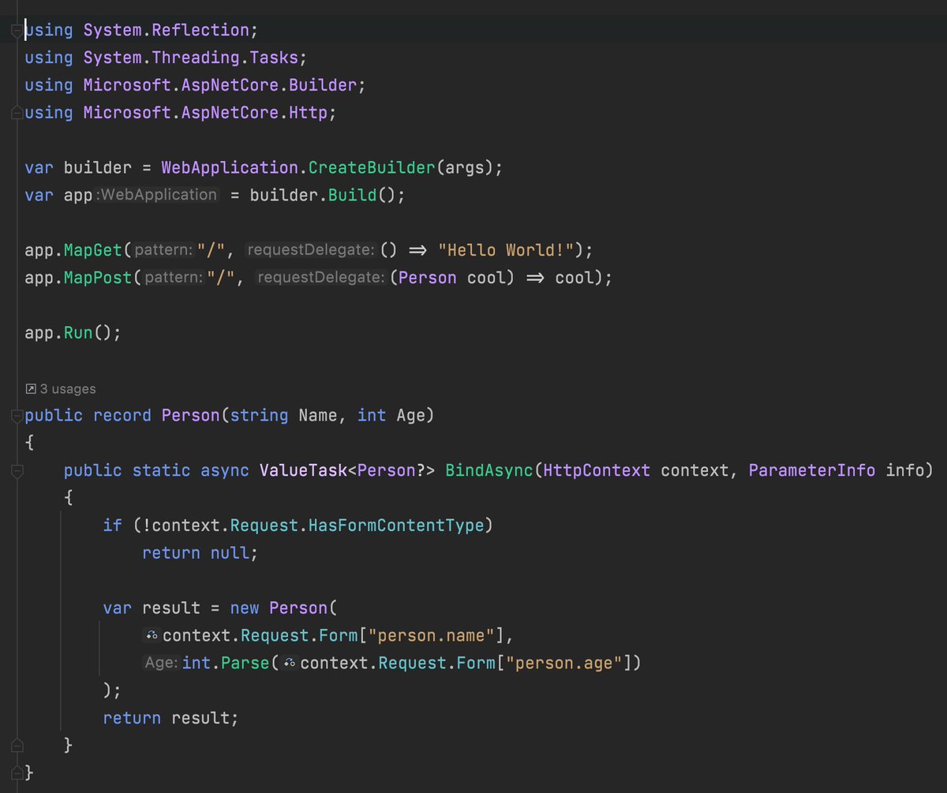Click Person name in the record declaration
This screenshot has width=947, height=793.
190,415
